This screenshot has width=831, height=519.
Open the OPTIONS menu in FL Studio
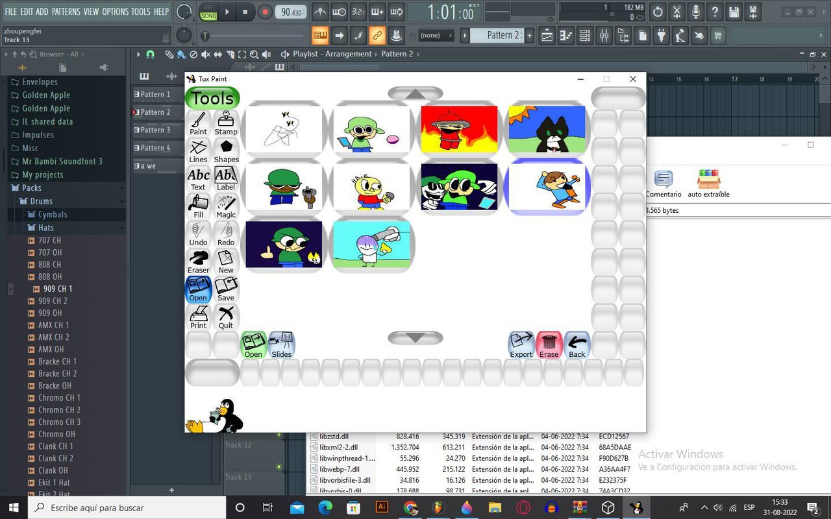click(x=116, y=12)
